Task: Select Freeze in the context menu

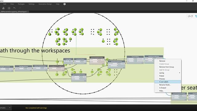Action: click(168, 76)
